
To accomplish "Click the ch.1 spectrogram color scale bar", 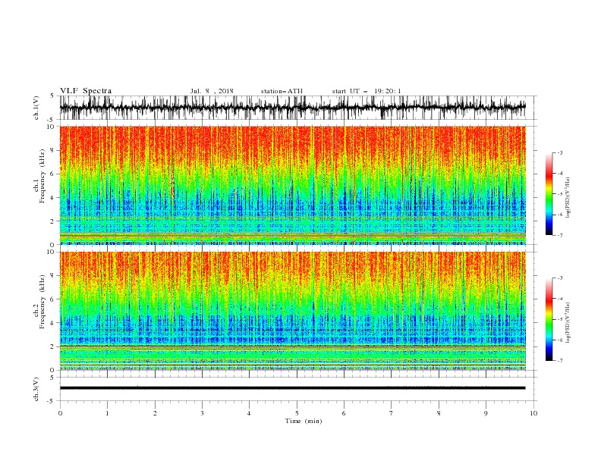I will tap(549, 194).
